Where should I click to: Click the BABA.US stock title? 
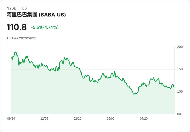pyautogui.click(x=36, y=15)
